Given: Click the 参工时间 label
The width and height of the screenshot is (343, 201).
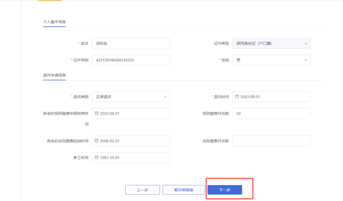Looking at the screenshot, I should pyautogui.click(x=81, y=158).
